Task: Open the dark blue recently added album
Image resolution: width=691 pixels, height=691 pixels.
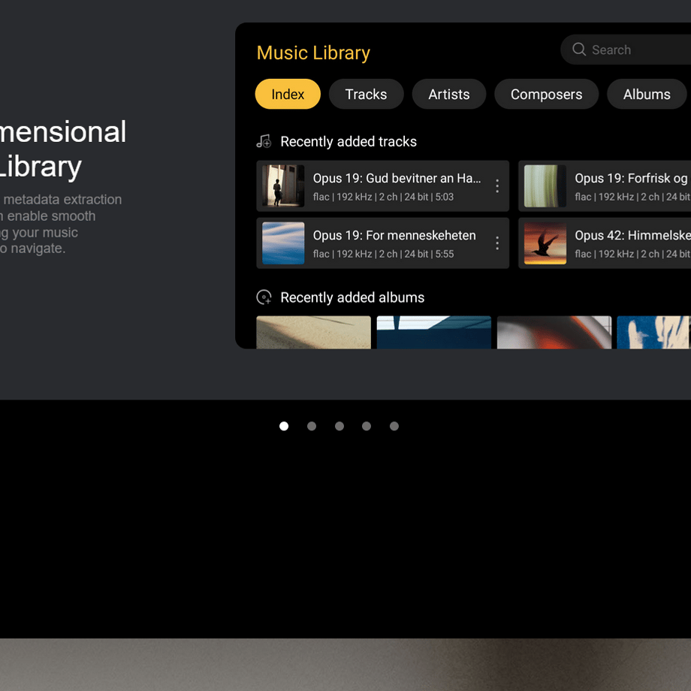Action: pos(433,332)
